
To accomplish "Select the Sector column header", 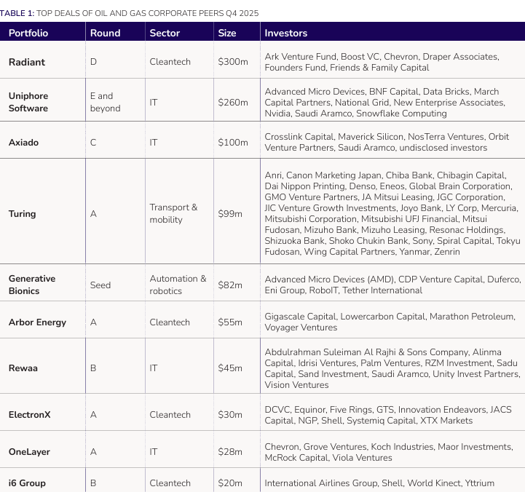I will coord(165,33).
